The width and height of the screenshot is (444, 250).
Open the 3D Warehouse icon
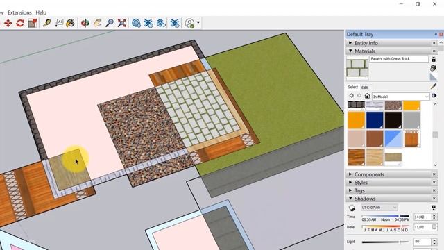click(x=136, y=23)
